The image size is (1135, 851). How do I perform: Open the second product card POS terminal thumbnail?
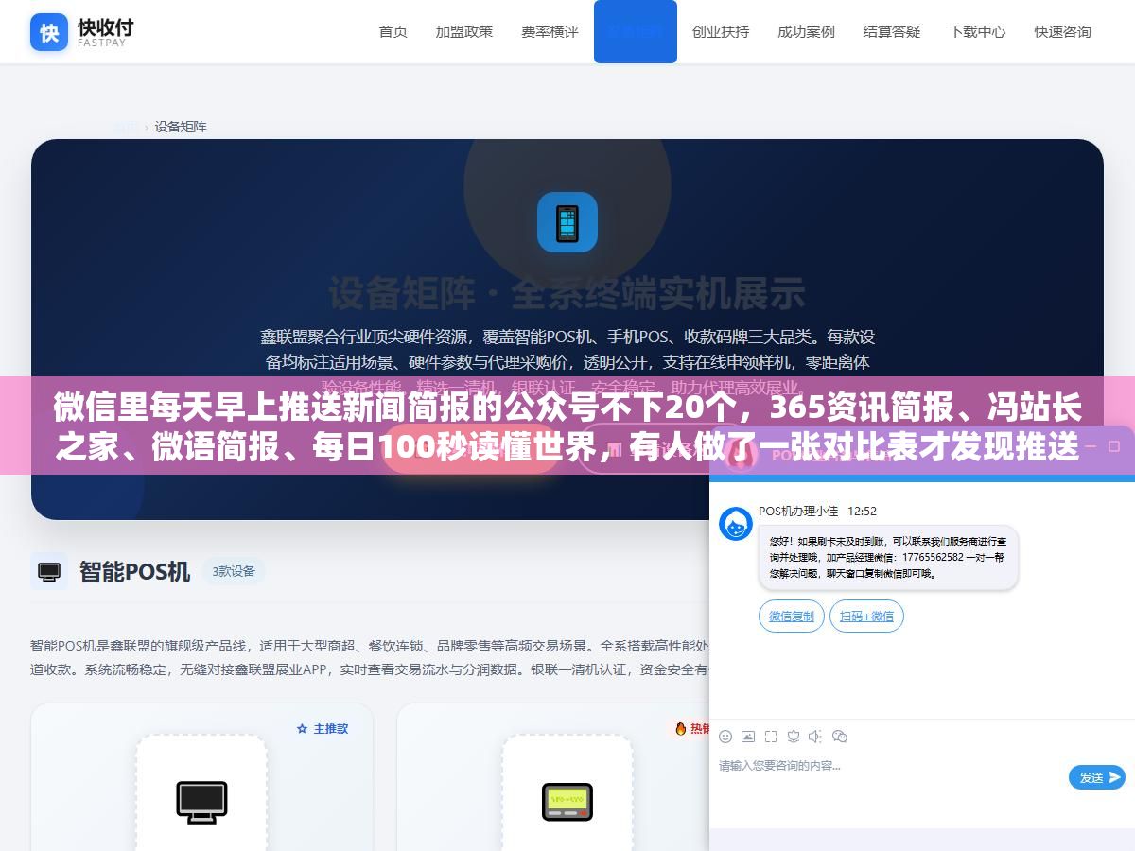567,802
